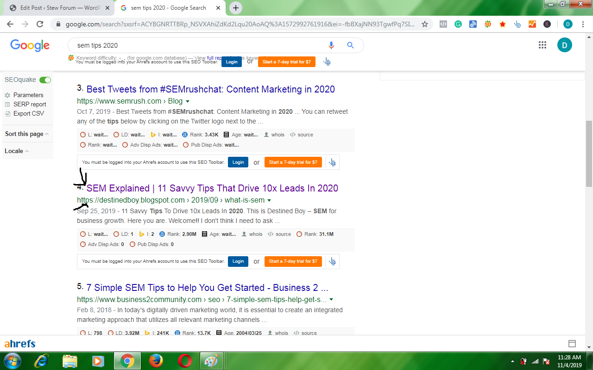Click the orange analytics chart extension icon
This screenshot has height=370, width=593.
tap(532, 24)
